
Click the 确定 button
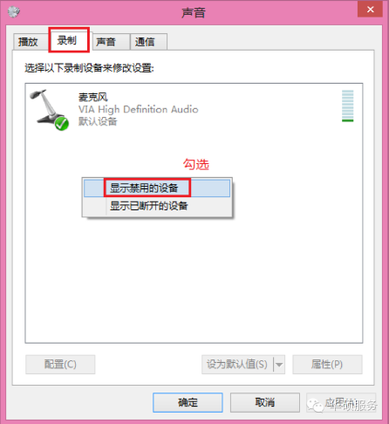point(188,402)
